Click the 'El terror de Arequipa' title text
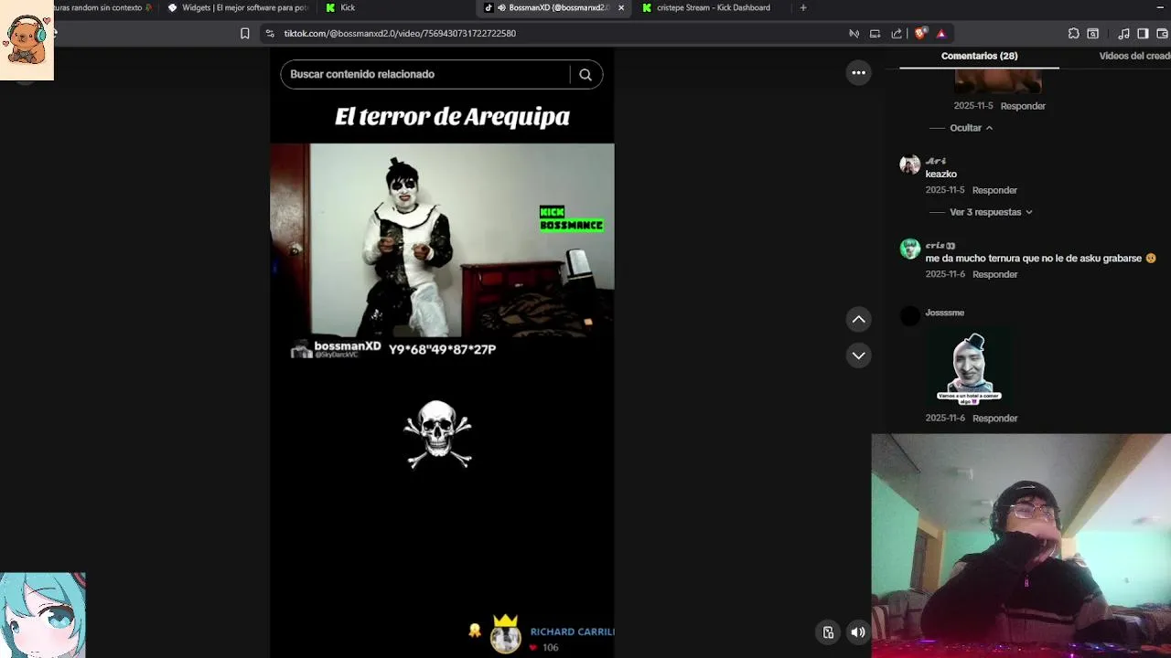The width and height of the screenshot is (1171, 658). click(452, 116)
